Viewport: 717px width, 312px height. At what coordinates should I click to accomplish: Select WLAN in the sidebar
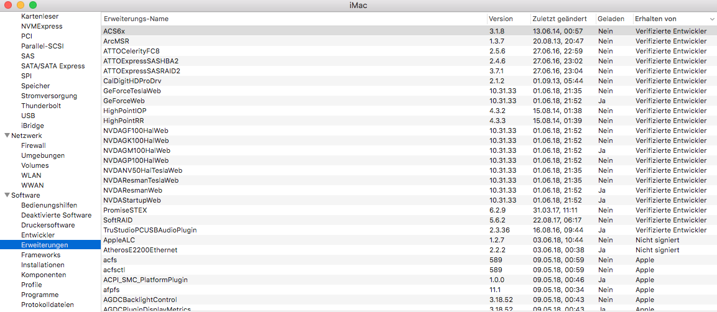(30, 175)
